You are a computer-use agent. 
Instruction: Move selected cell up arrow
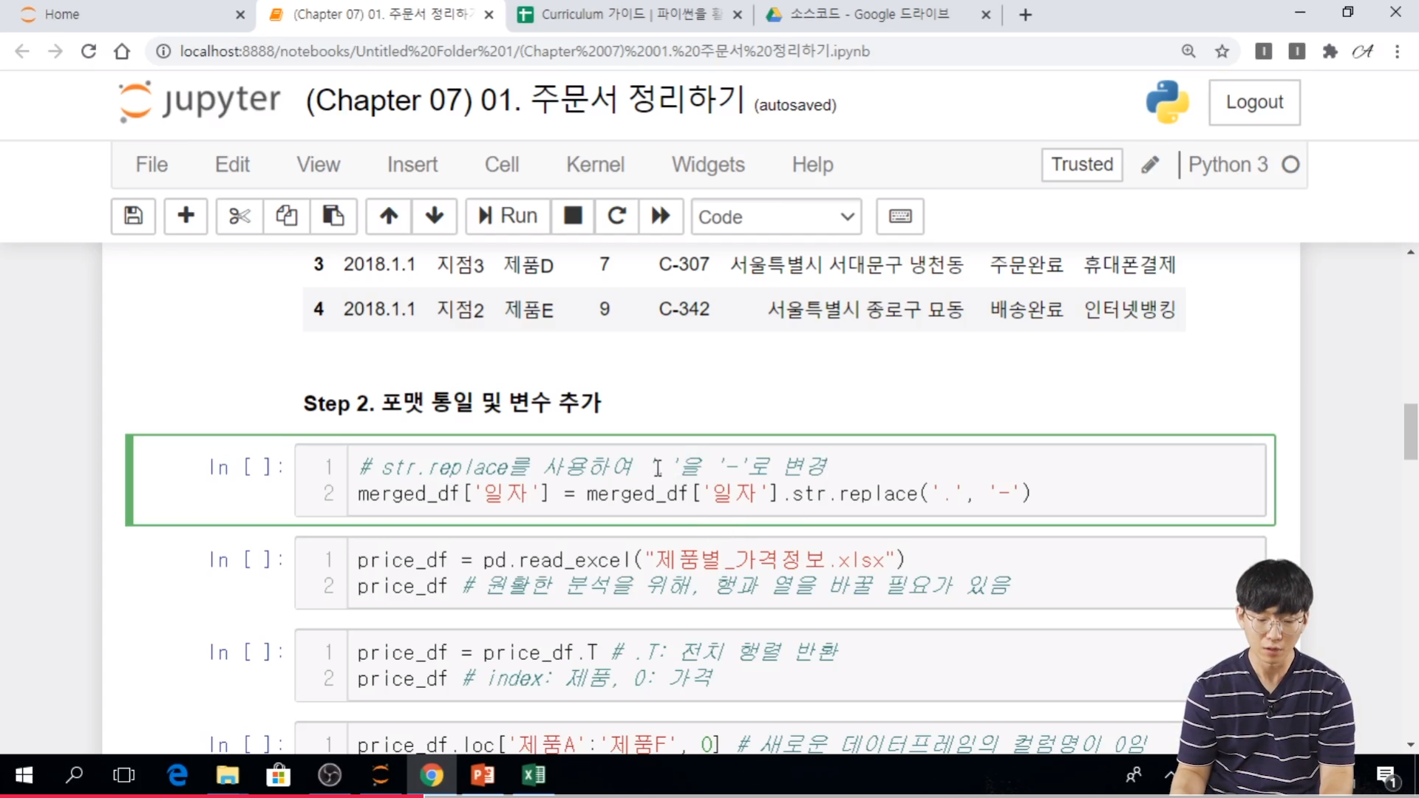pos(389,216)
